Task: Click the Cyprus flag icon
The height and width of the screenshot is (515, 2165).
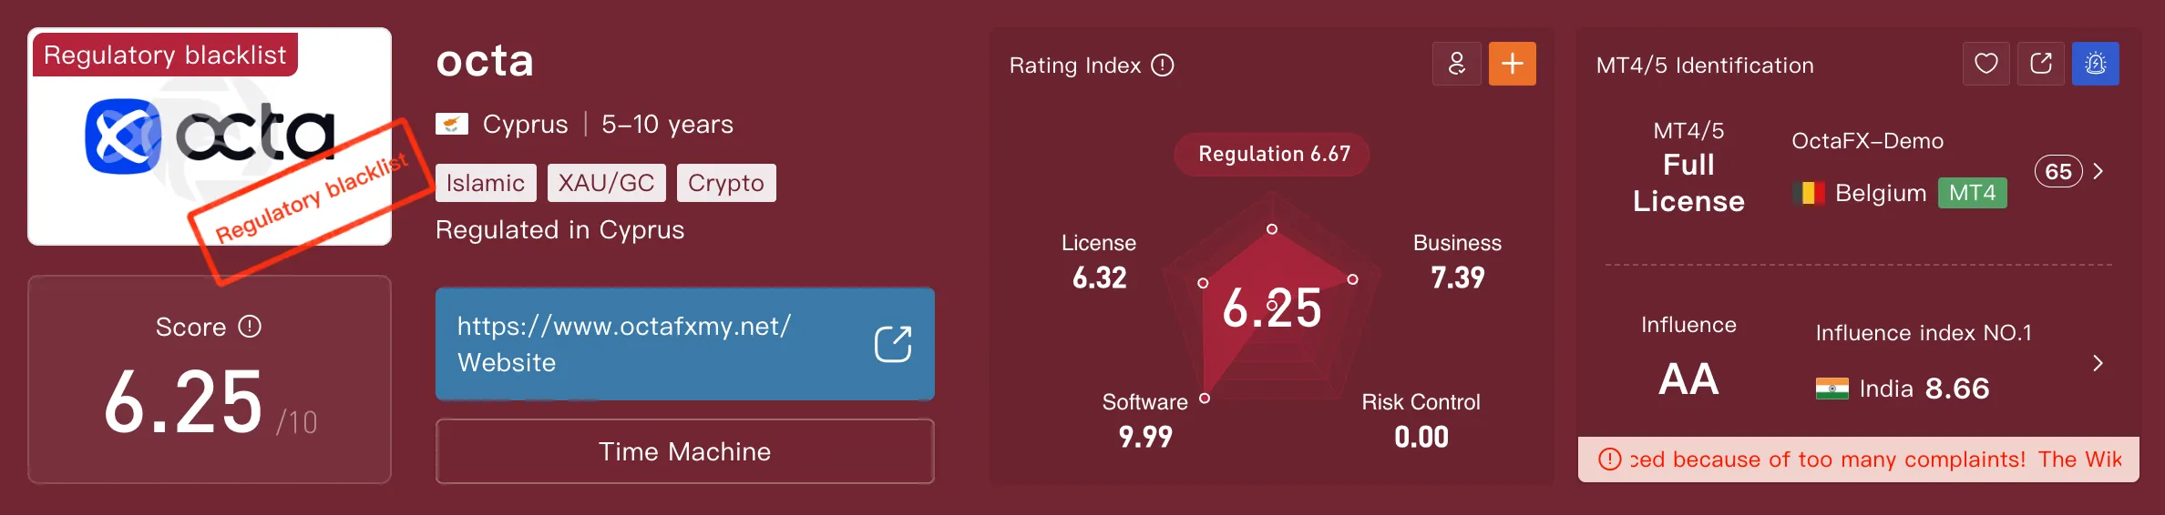Action: pyautogui.click(x=452, y=124)
